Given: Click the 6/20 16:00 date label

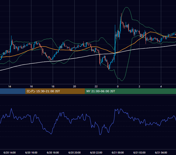Looking at the screenshot, I should coord(31,152).
